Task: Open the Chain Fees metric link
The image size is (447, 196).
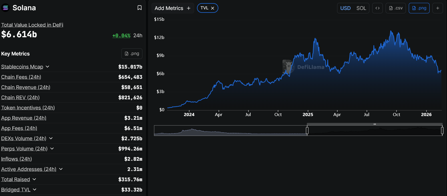Action: click(x=21, y=77)
